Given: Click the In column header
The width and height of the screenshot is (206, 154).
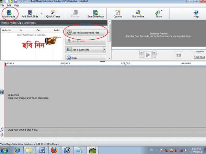Looking at the screenshot, I should (x=27, y=30).
